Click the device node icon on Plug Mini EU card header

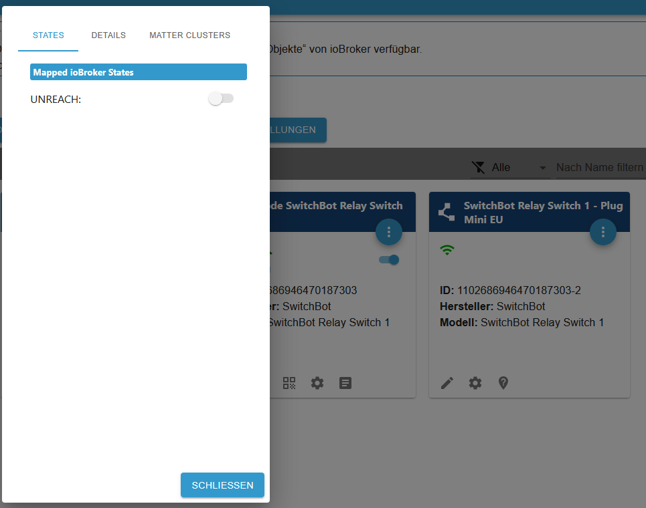[x=447, y=213]
